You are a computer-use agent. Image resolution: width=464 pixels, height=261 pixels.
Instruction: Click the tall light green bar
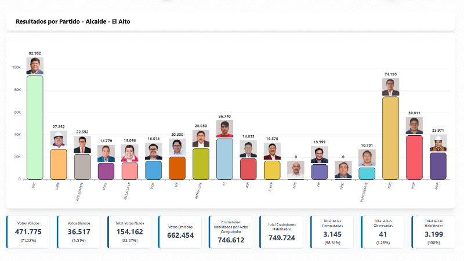(x=35, y=127)
